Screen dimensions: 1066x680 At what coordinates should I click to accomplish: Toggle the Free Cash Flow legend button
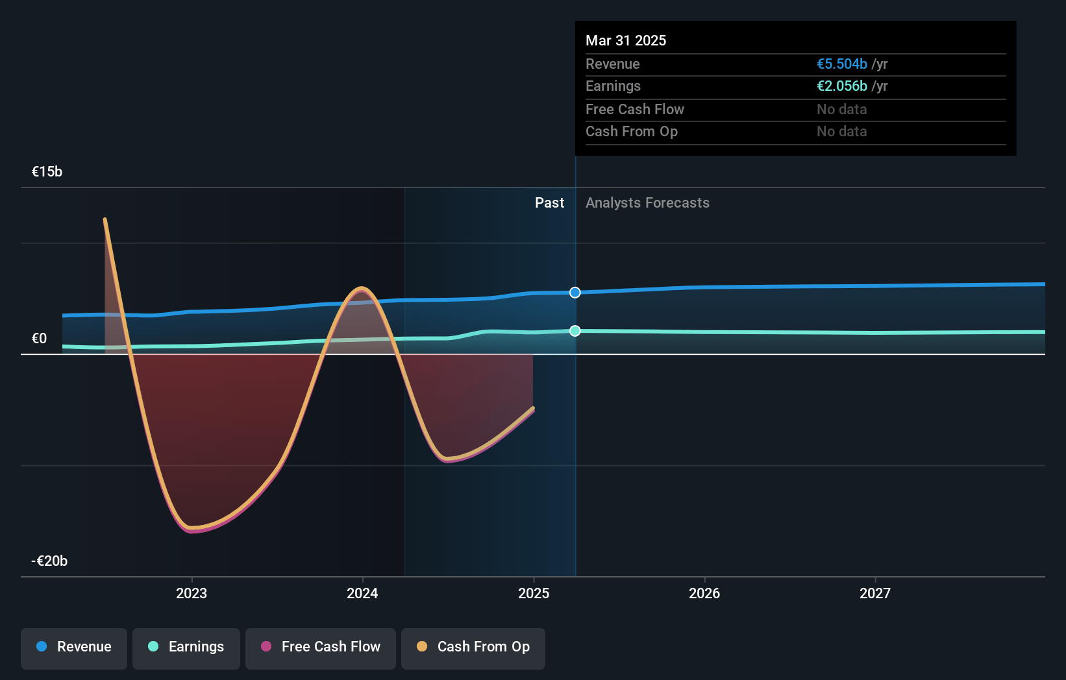[x=321, y=648]
